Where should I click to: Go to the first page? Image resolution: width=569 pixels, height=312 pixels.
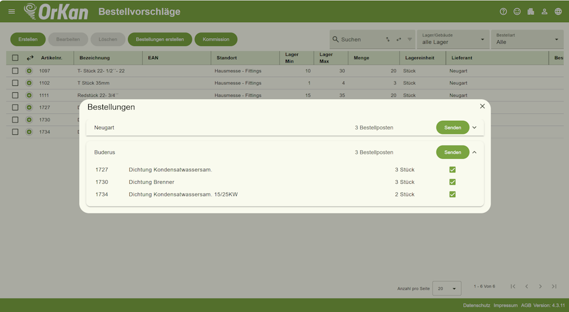(x=513, y=286)
